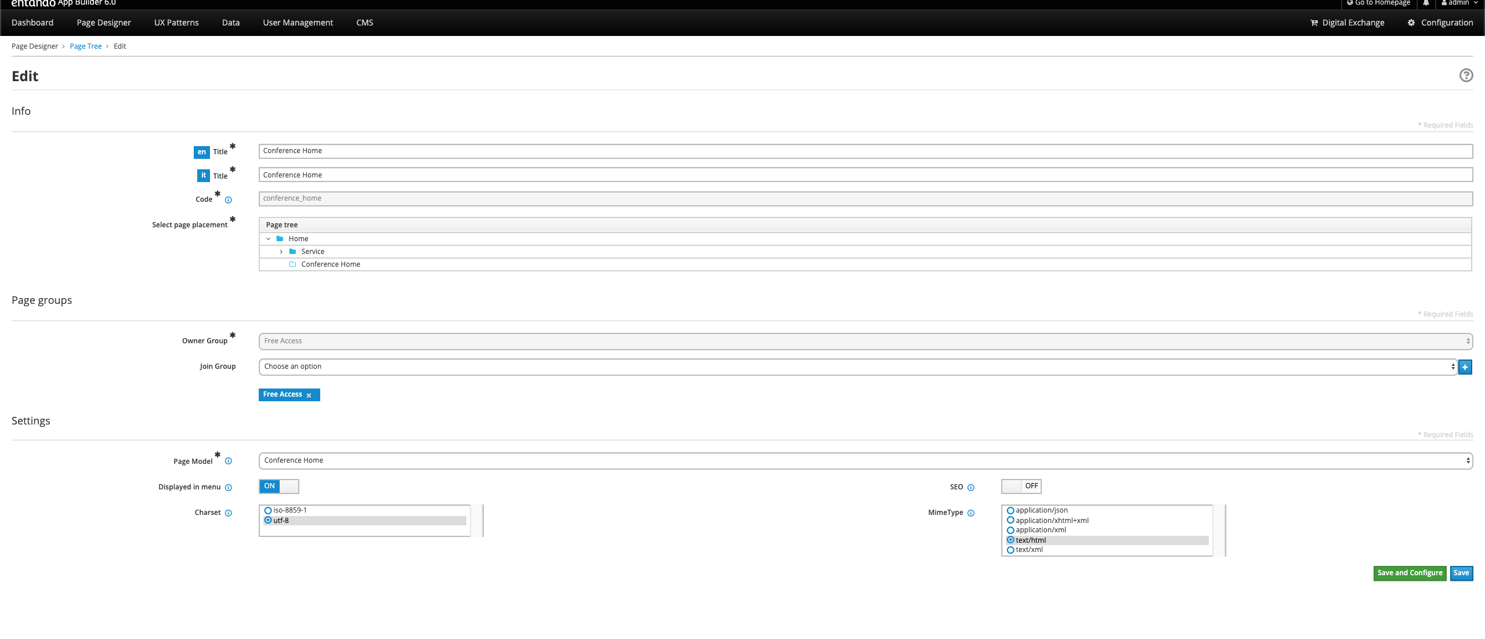
Task: Remove the Free Access group tag
Action: coord(309,395)
